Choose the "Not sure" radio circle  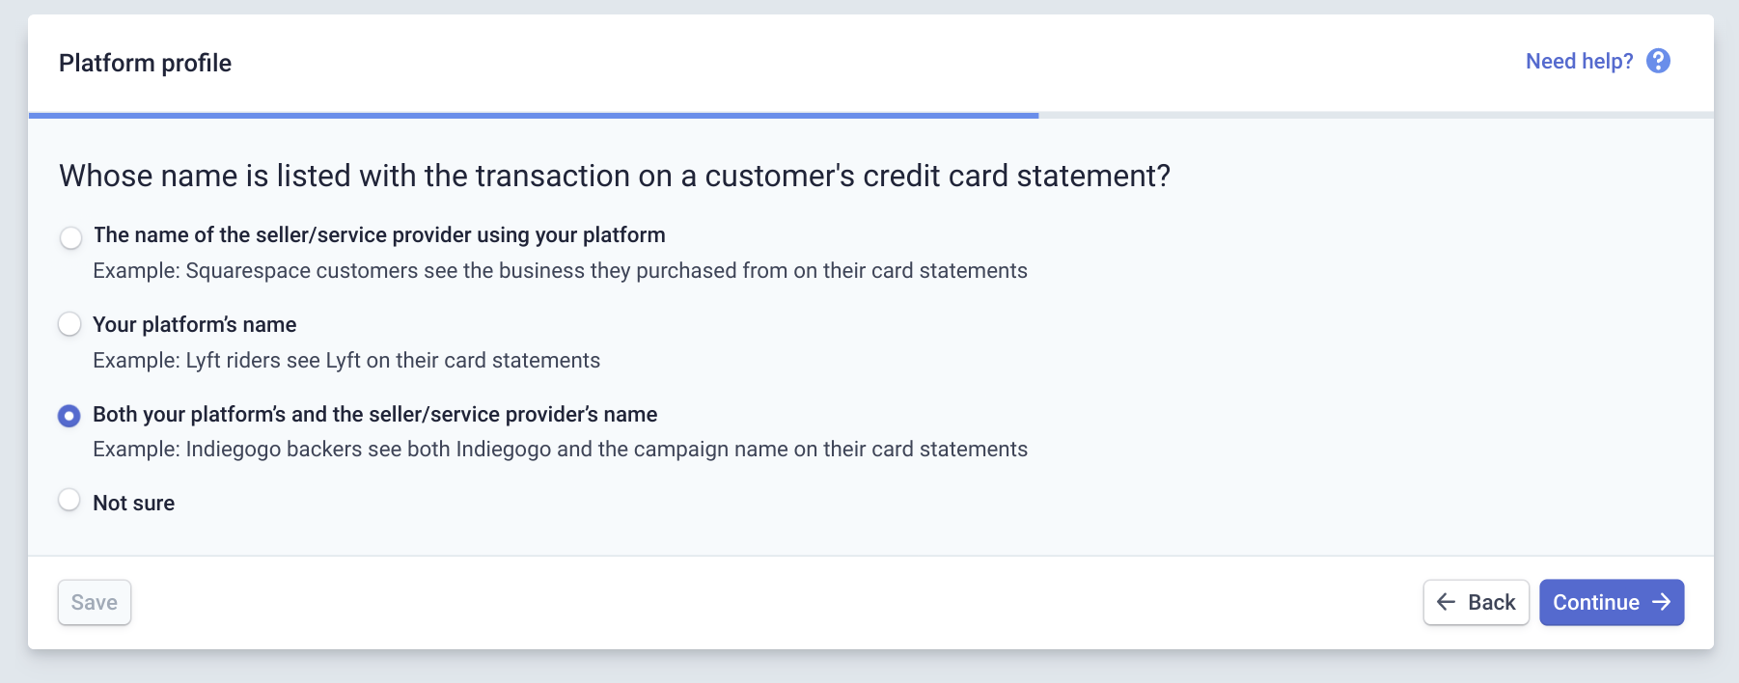[69, 500]
